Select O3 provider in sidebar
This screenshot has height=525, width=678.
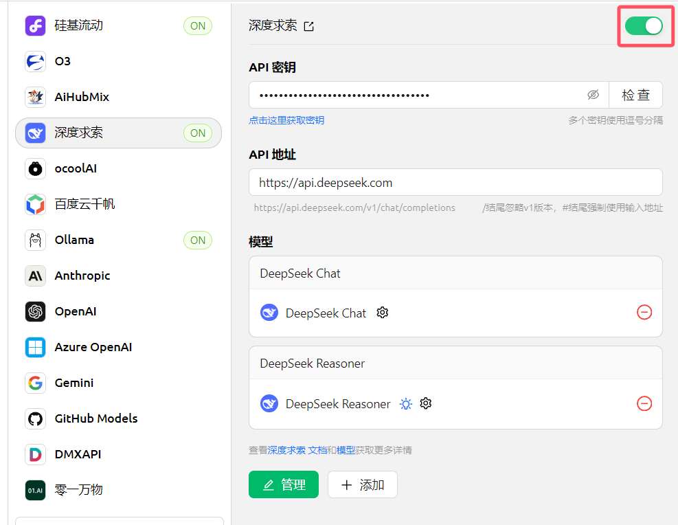(x=118, y=61)
